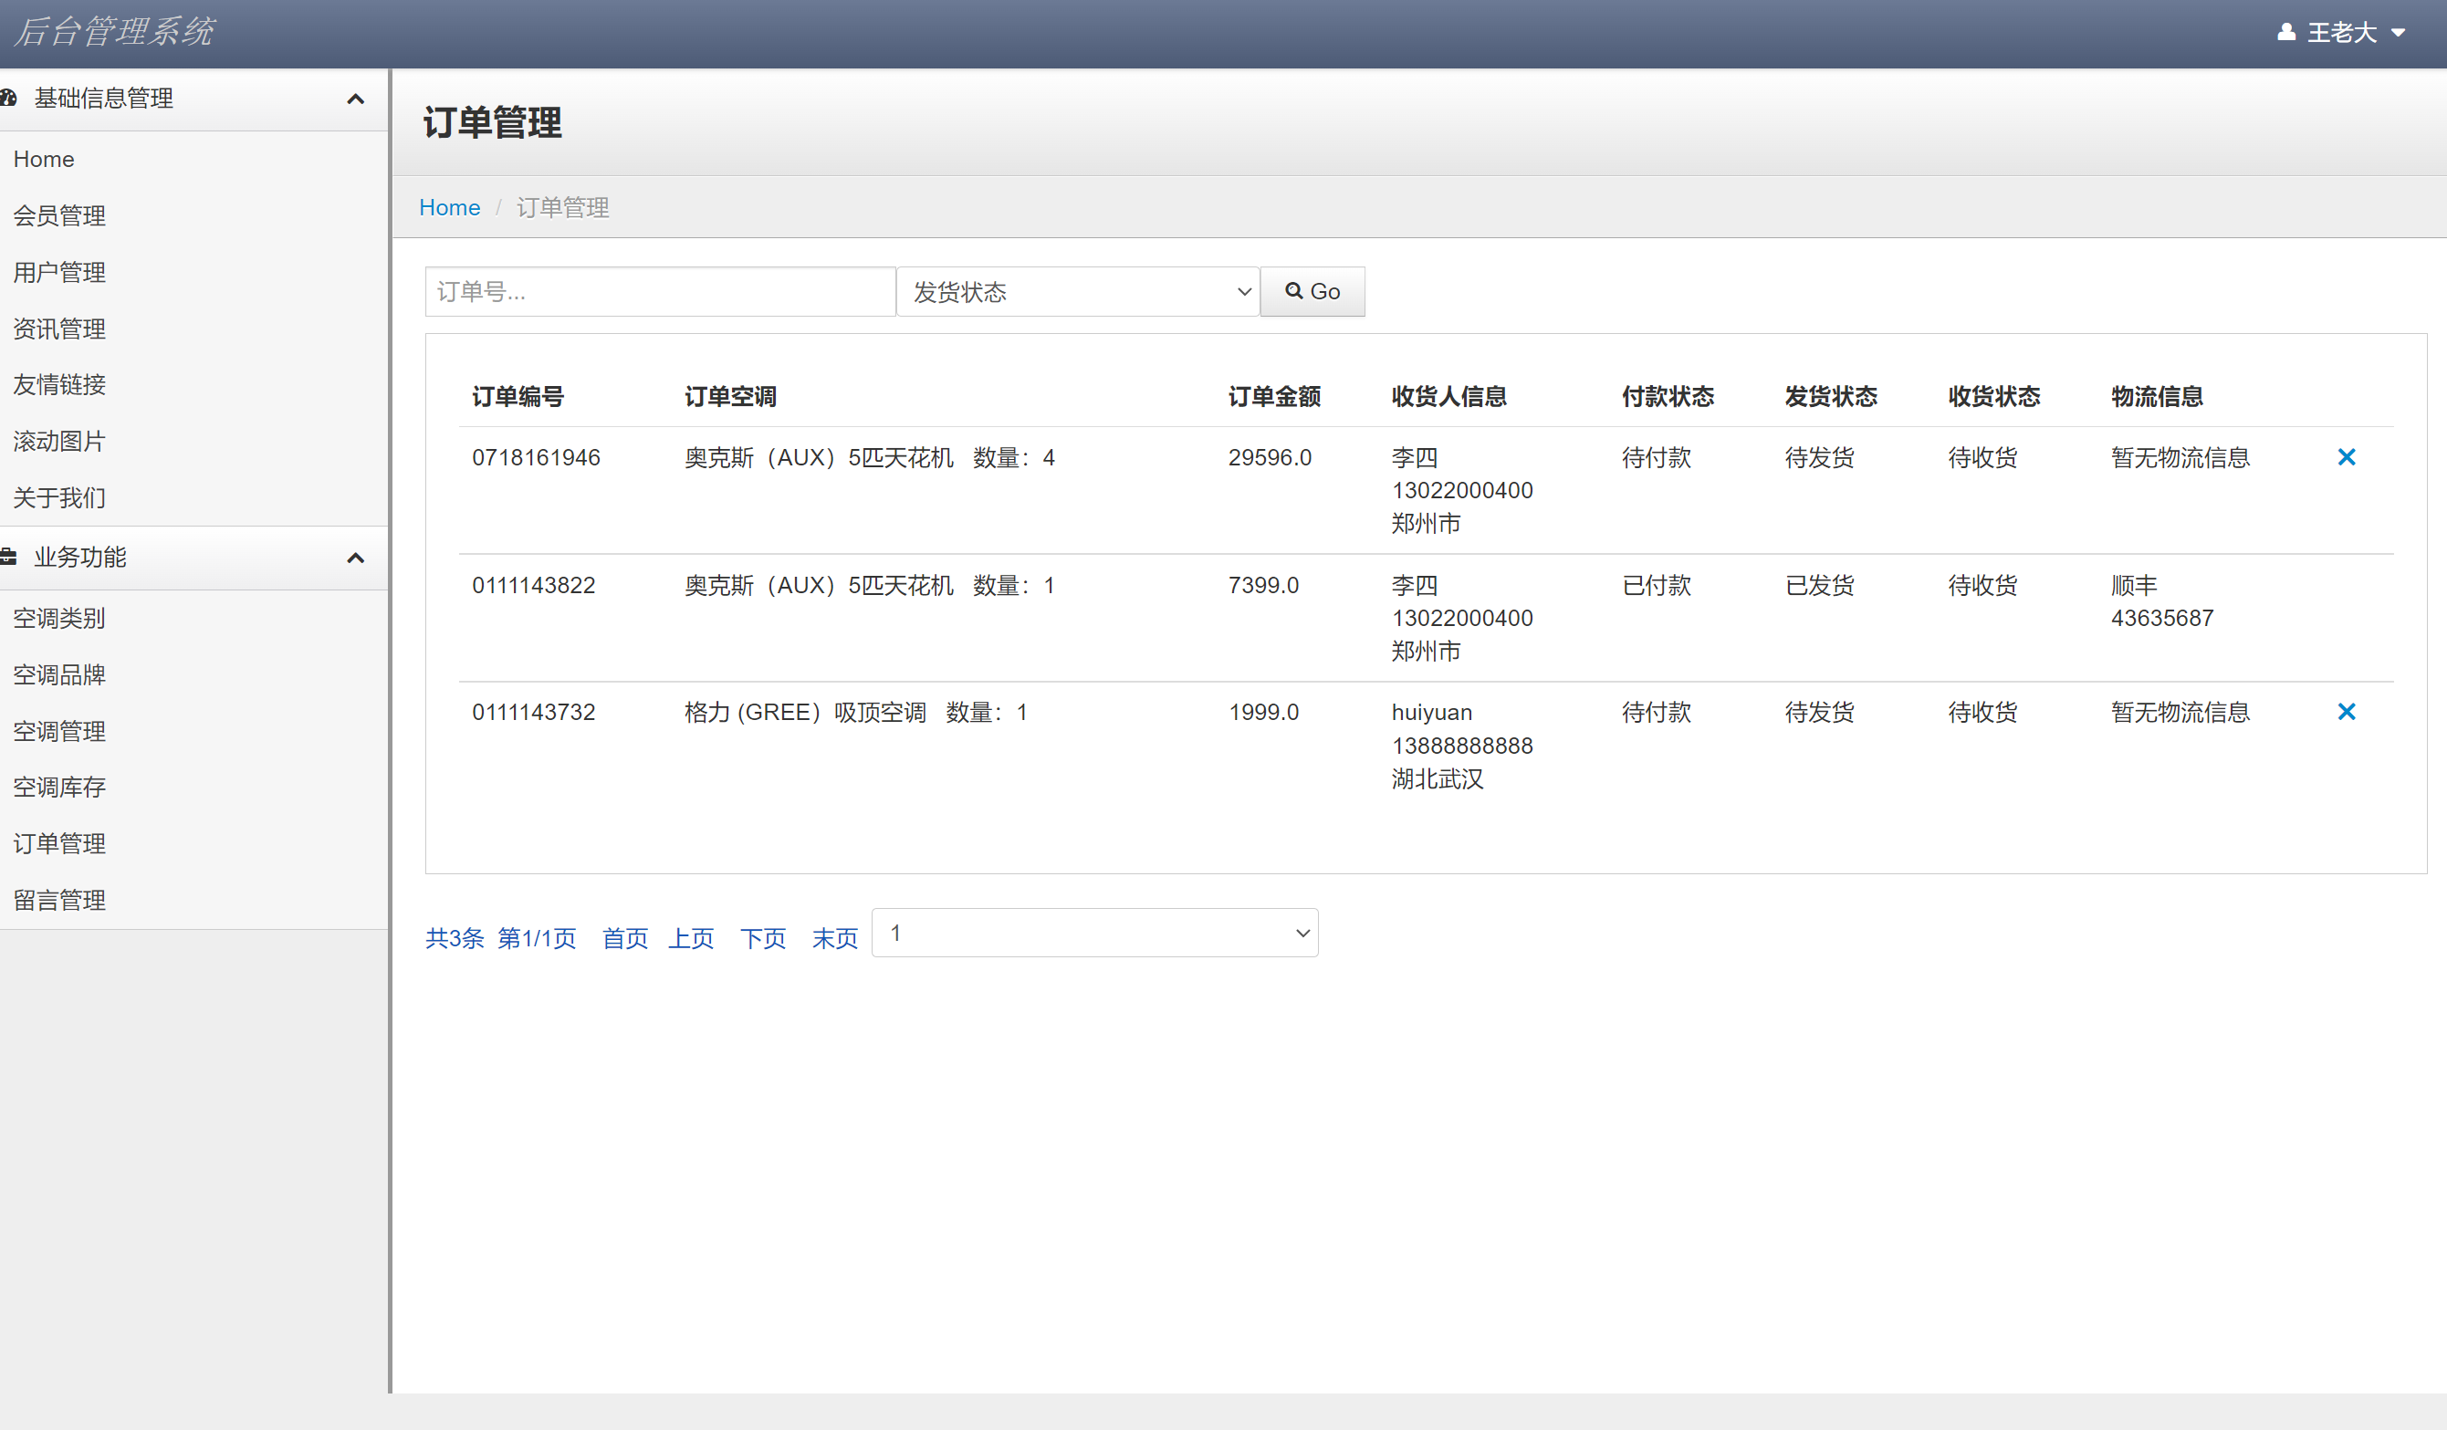Delete the order 0111143732 with the X icon

2348,712
